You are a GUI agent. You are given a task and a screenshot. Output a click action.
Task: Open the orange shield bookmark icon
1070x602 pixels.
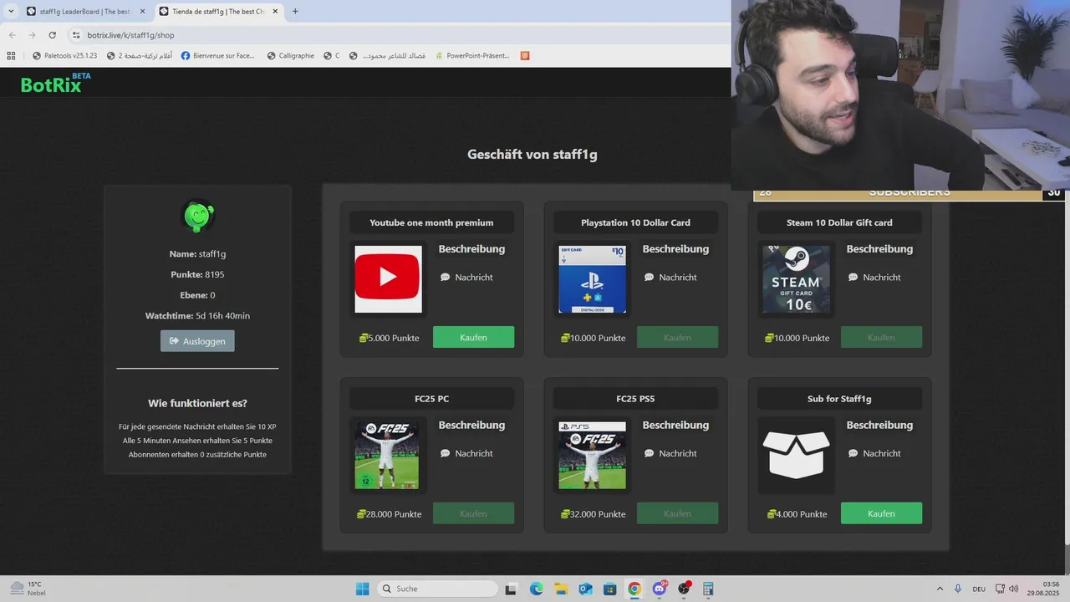pos(525,56)
